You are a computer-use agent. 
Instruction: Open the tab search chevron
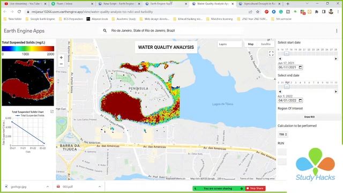click(x=307, y=4)
